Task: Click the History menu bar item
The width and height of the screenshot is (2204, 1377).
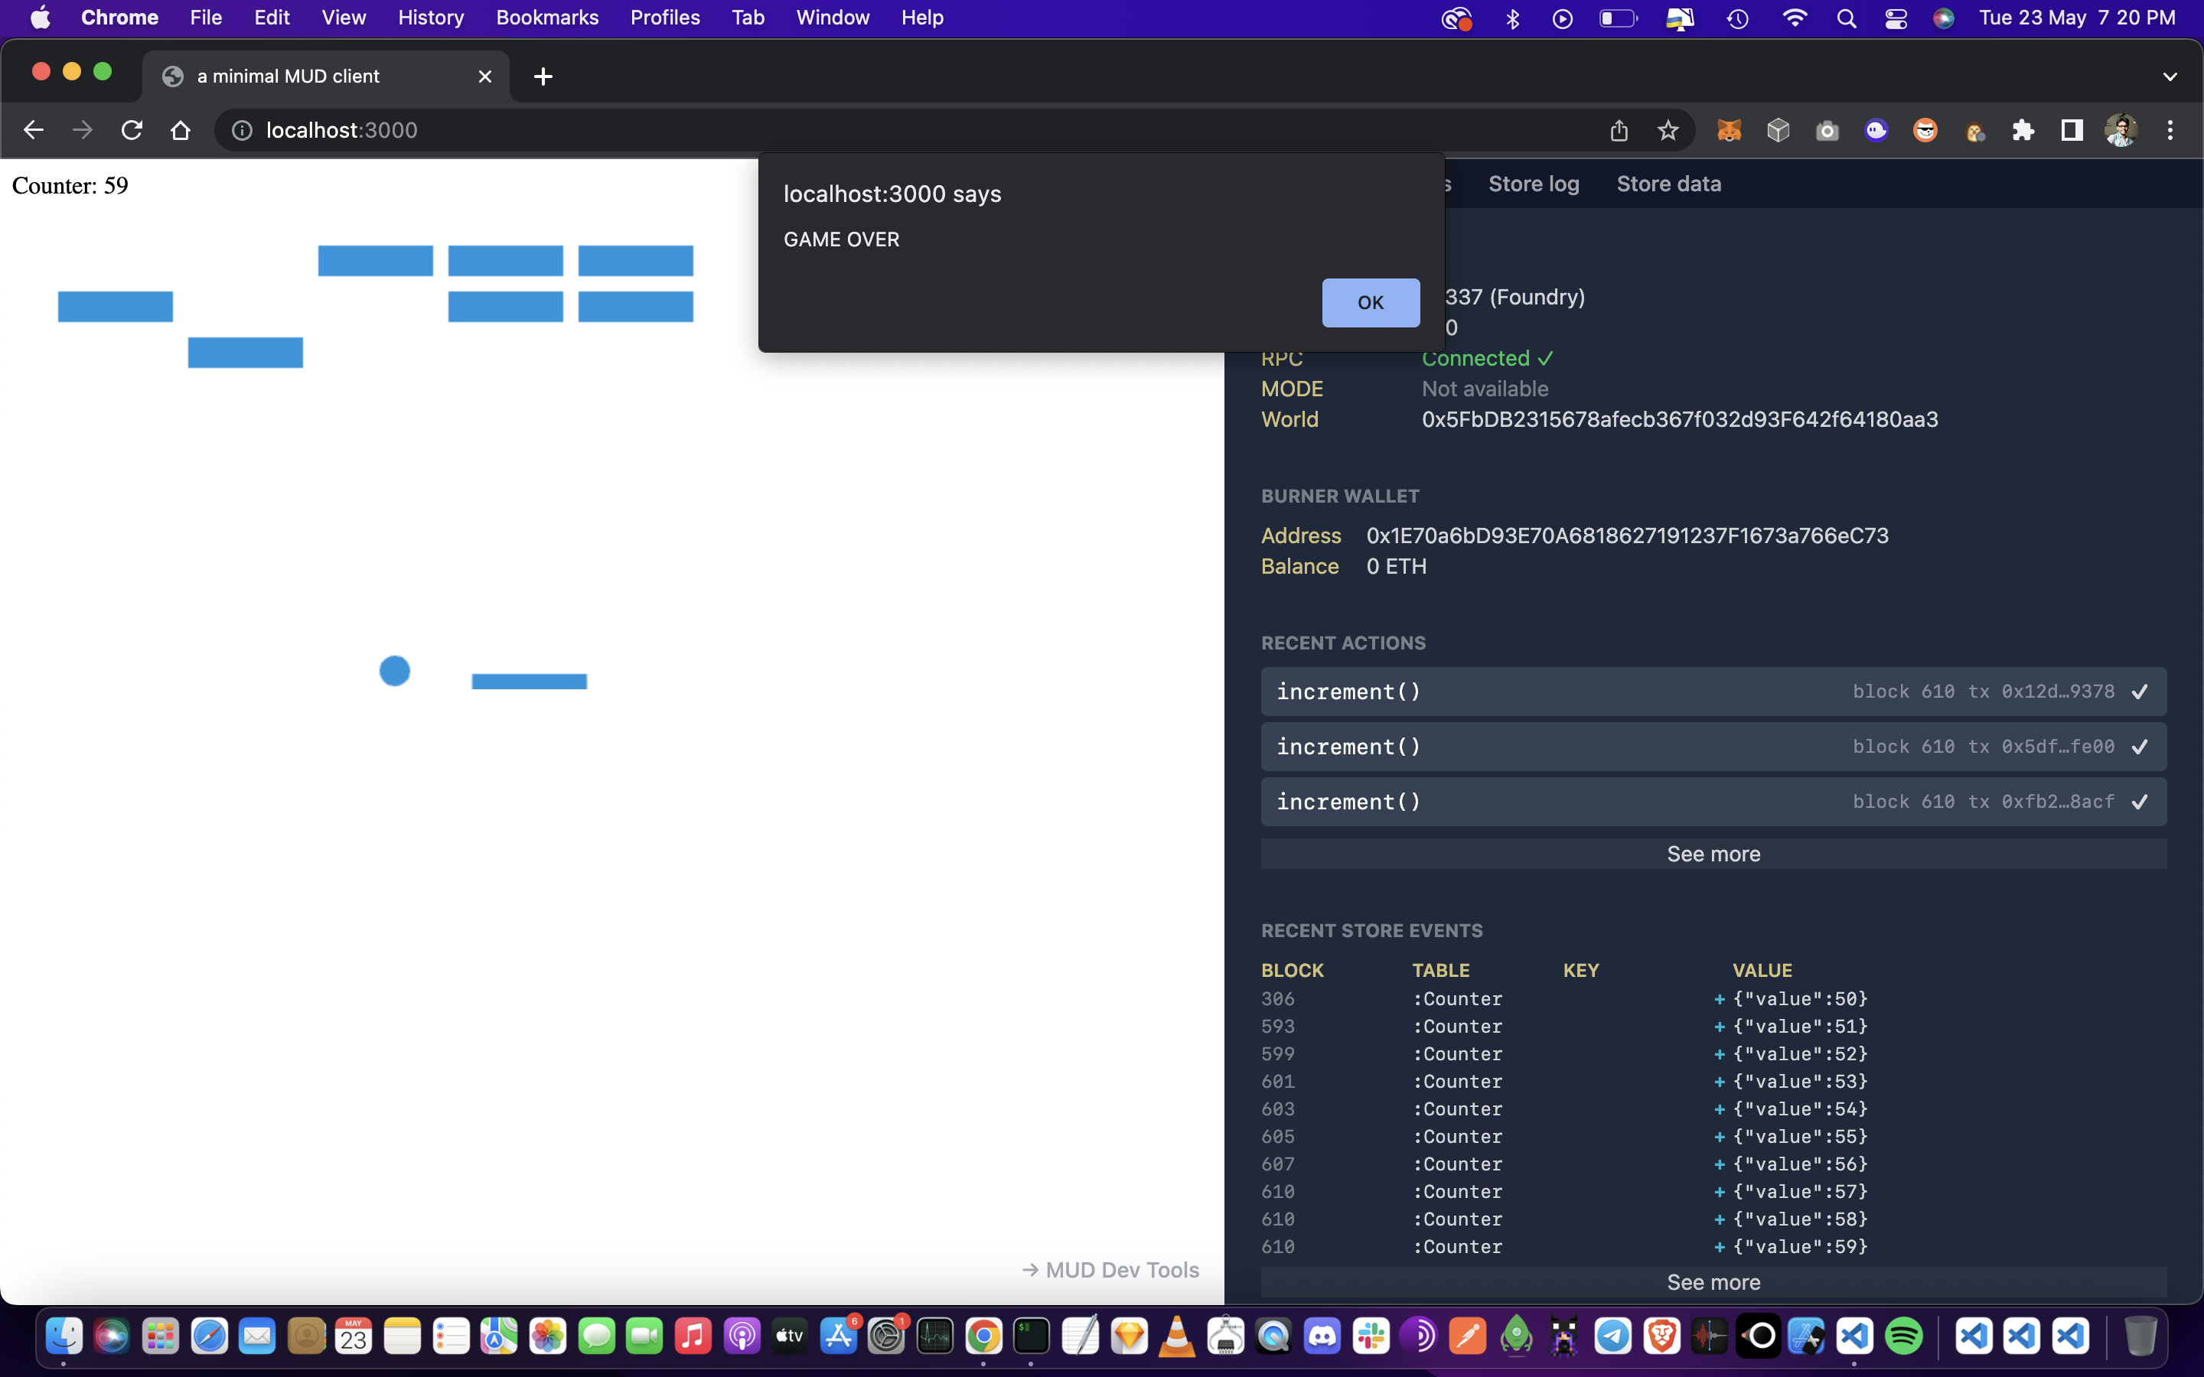Action: pyautogui.click(x=430, y=18)
